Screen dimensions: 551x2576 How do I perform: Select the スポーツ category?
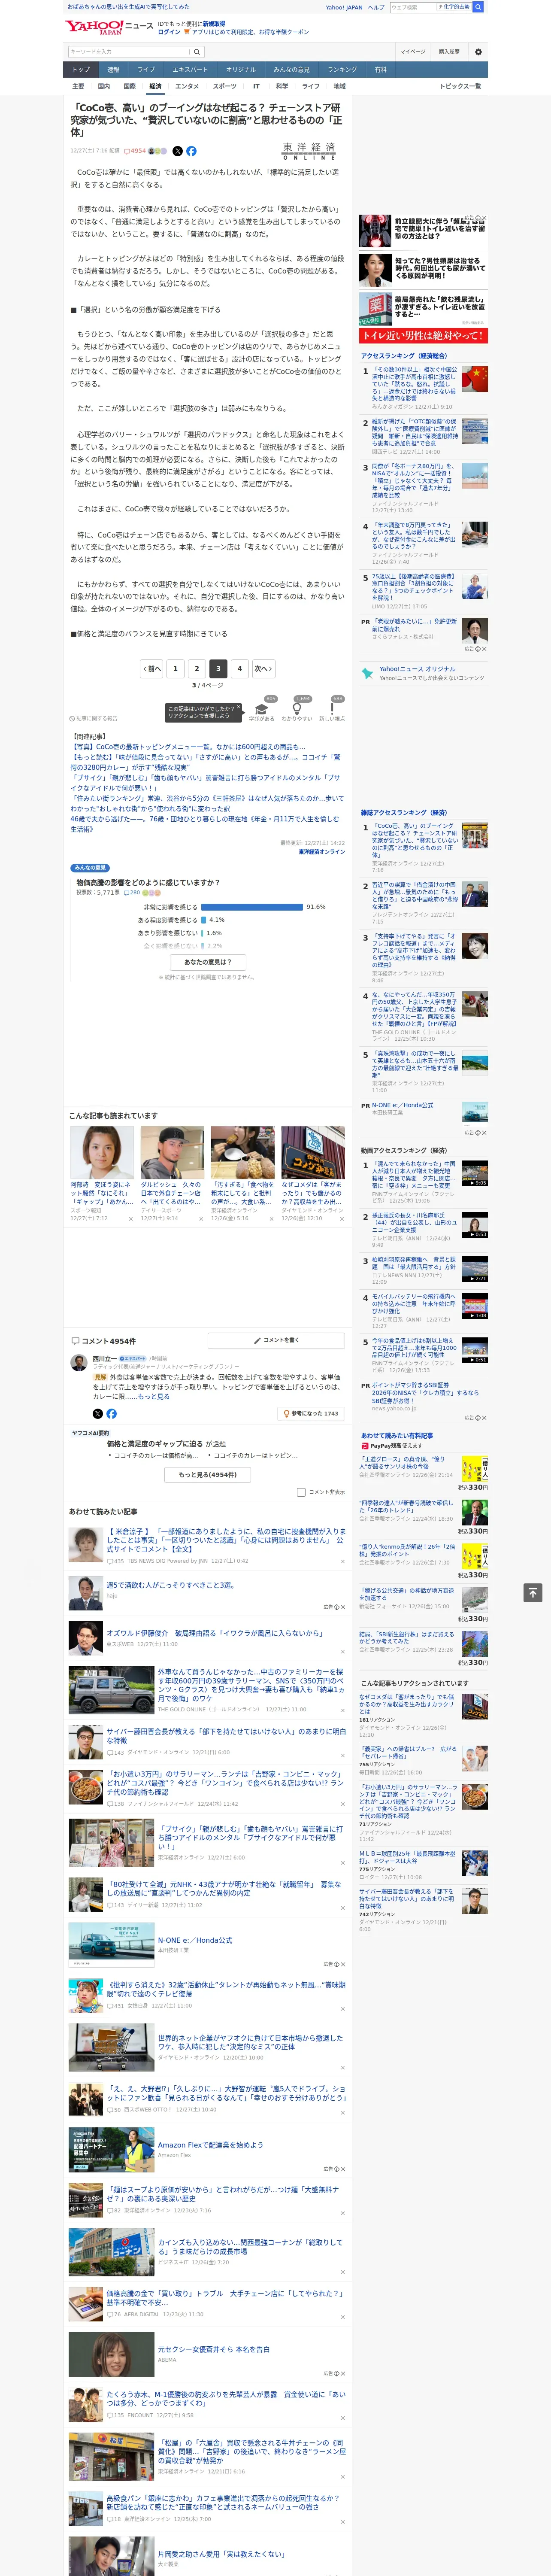coord(225,86)
